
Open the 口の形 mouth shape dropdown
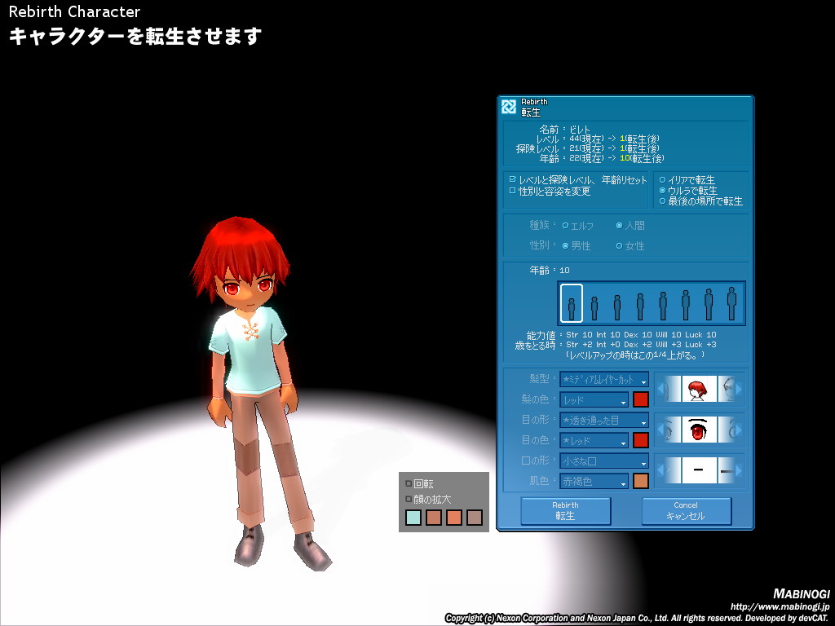pyautogui.click(x=604, y=461)
